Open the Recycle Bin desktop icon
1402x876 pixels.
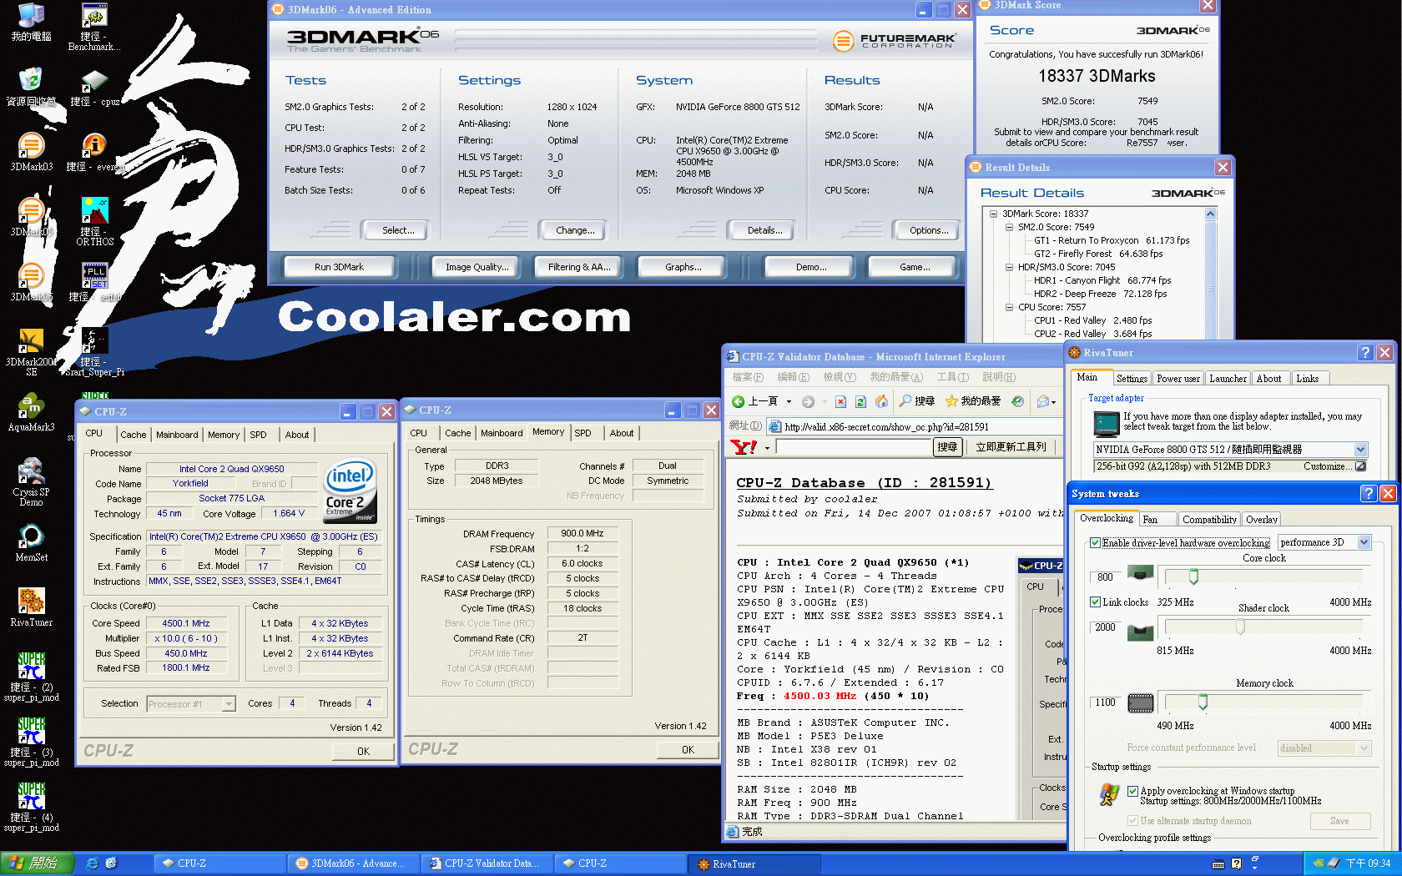click(31, 81)
